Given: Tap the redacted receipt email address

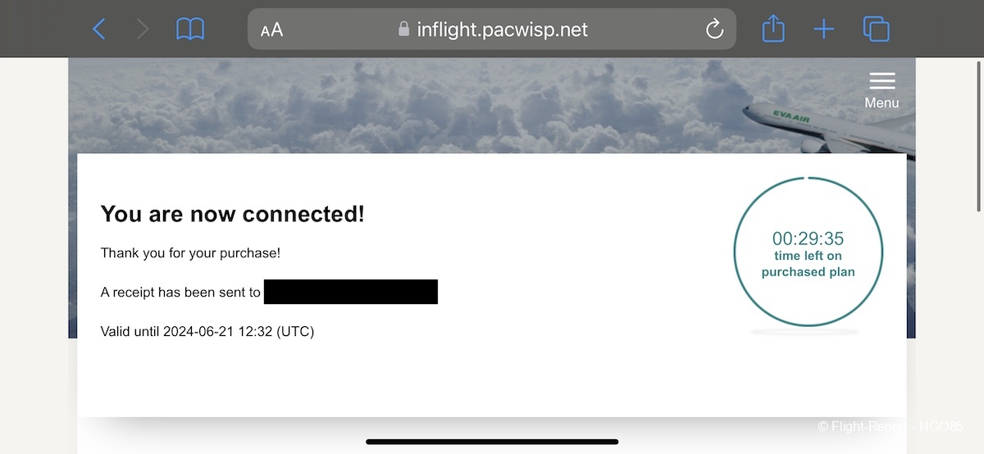Looking at the screenshot, I should pos(351,292).
